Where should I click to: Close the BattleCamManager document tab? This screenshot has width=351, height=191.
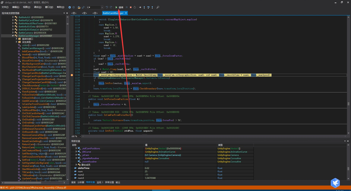click(x=126, y=13)
